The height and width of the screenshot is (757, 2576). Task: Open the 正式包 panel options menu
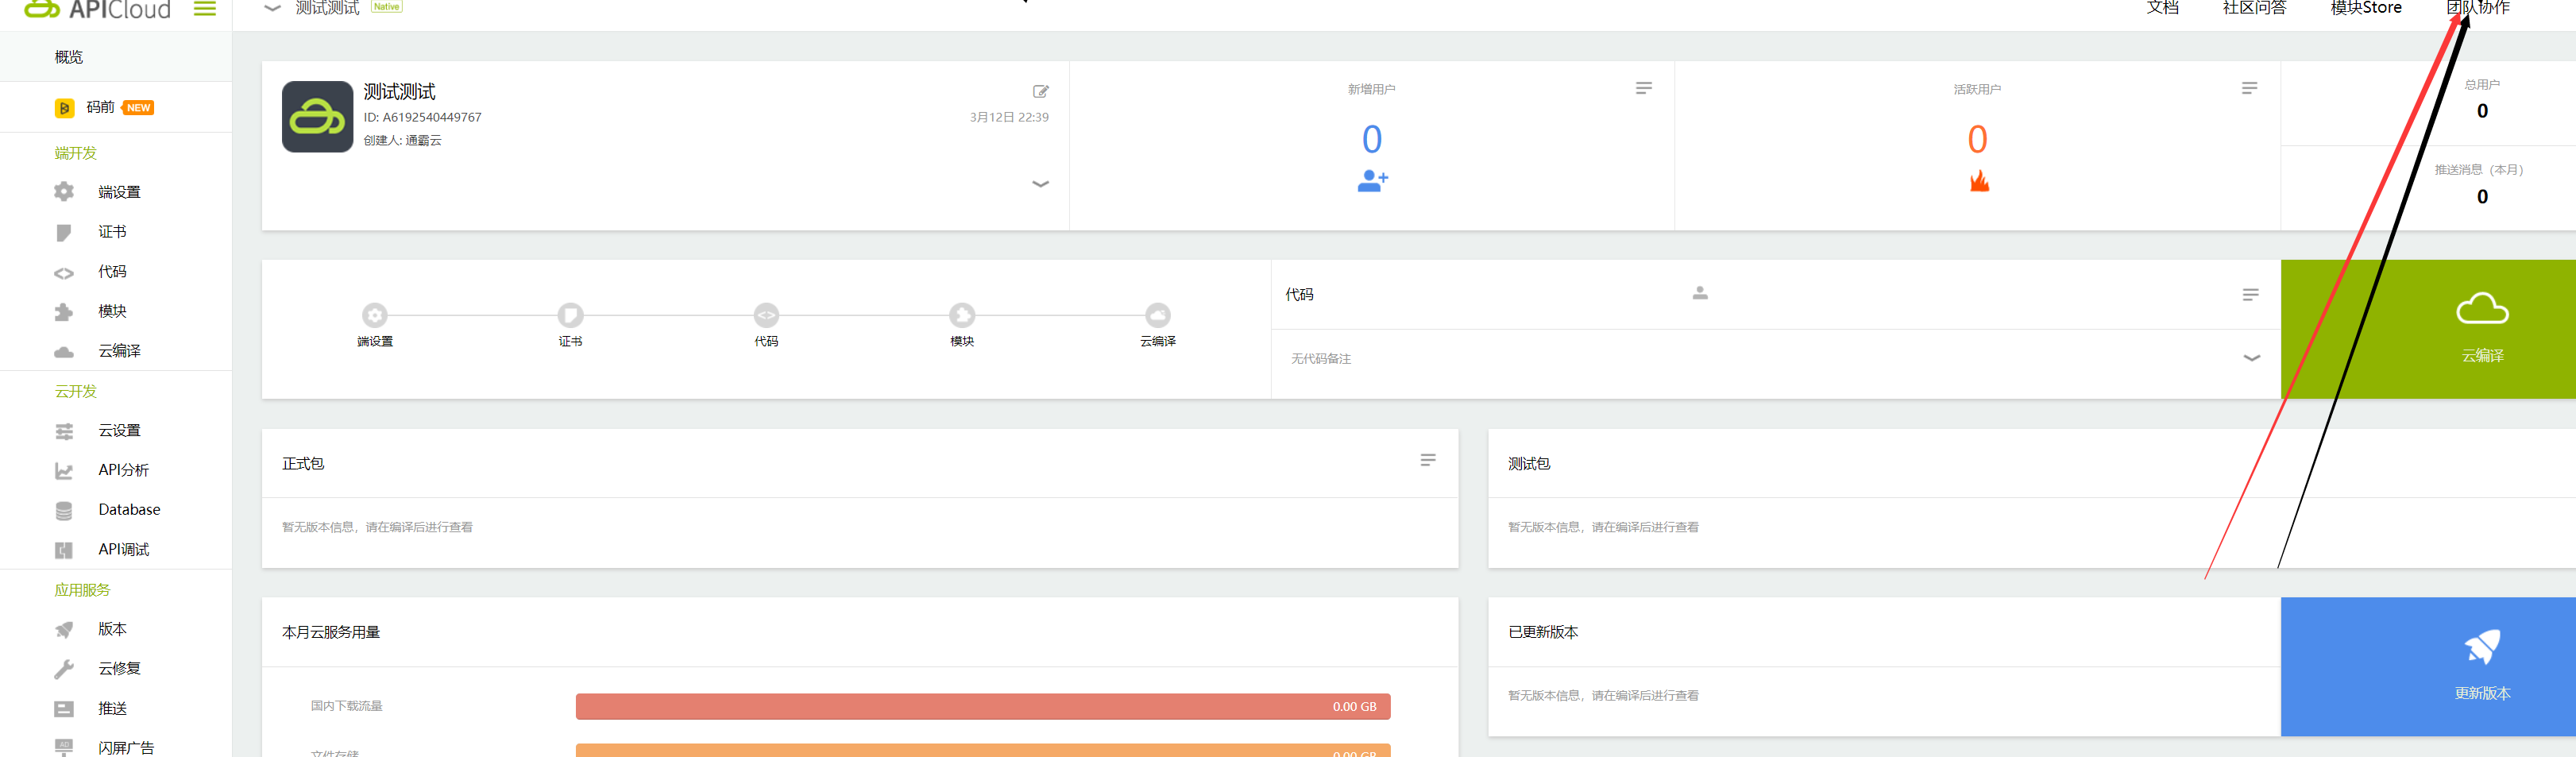tap(1427, 461)
